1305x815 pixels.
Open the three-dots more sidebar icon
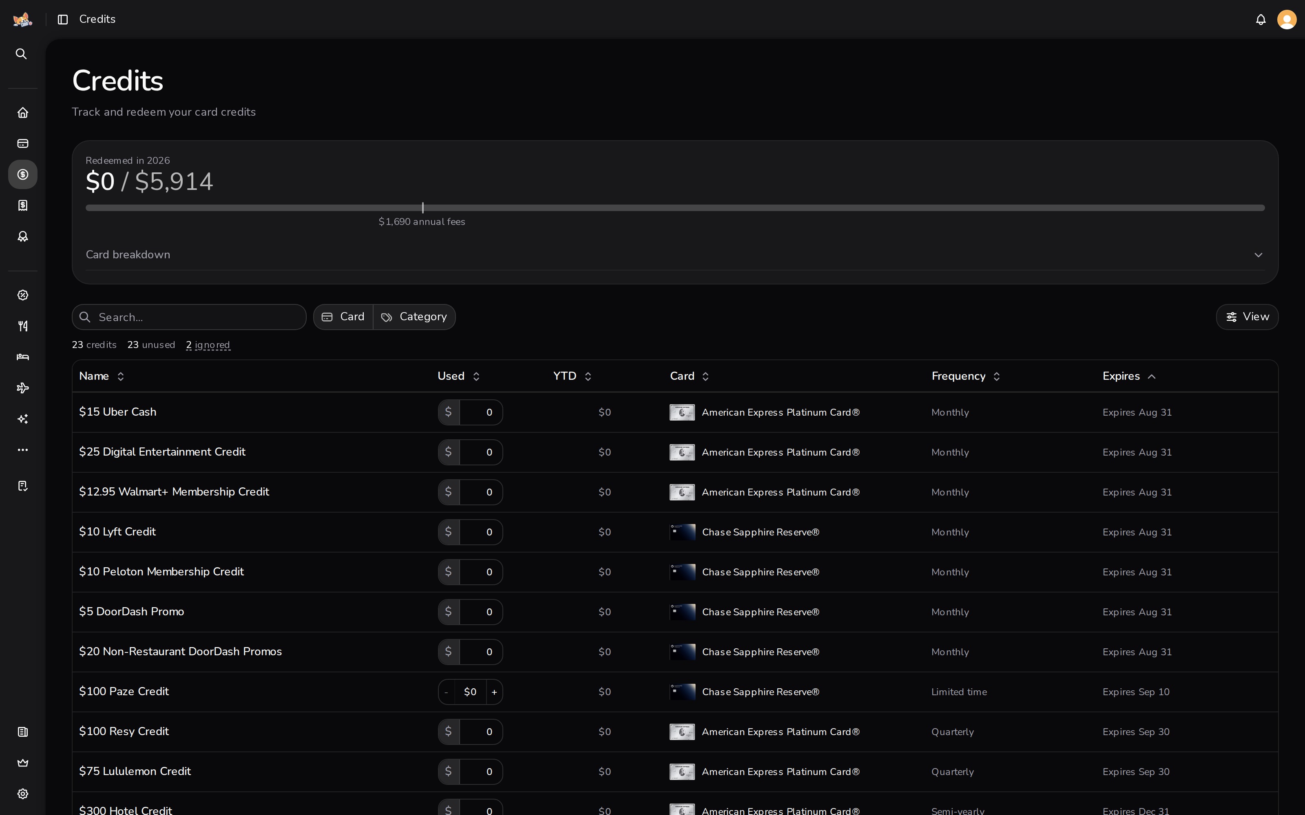click(x=23, y=449)
